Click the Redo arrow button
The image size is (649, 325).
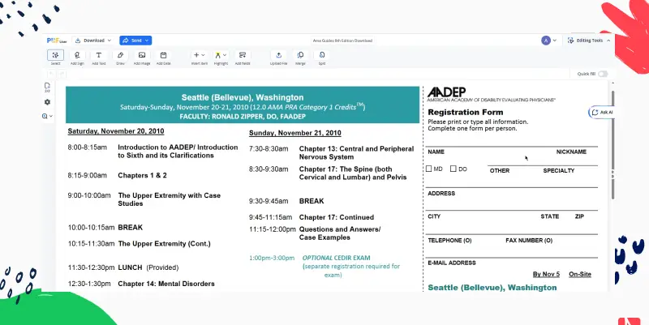coord(62,74)
